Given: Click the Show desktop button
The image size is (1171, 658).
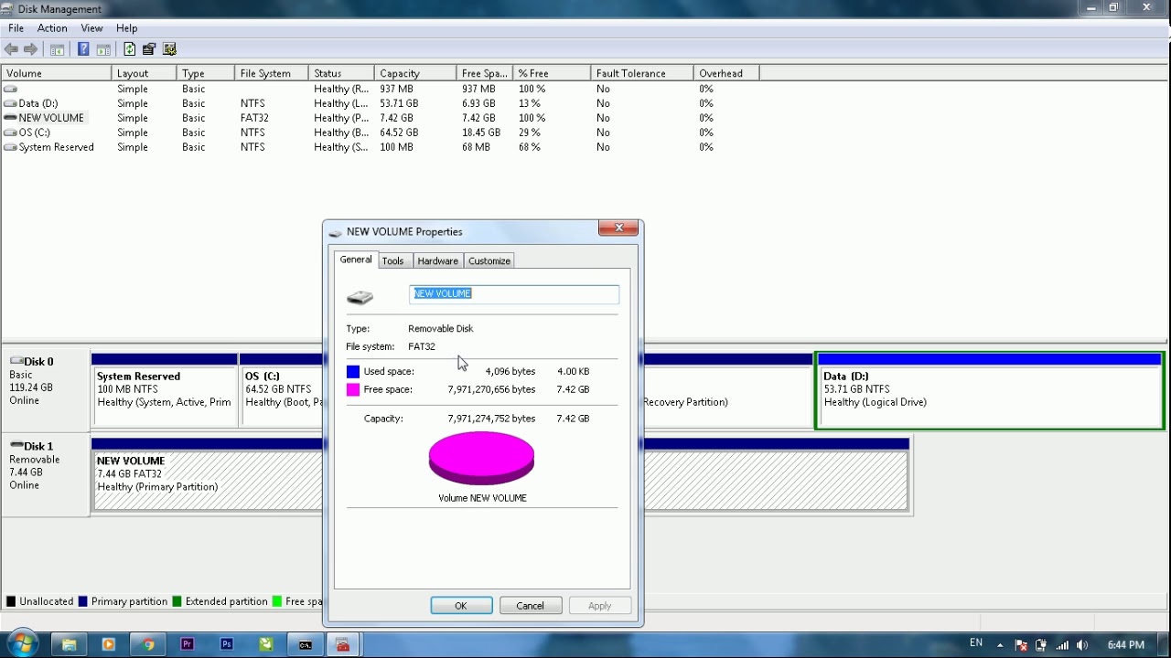Looking at the screenshot, I should pyautogui.click(x=1164, y=644).
